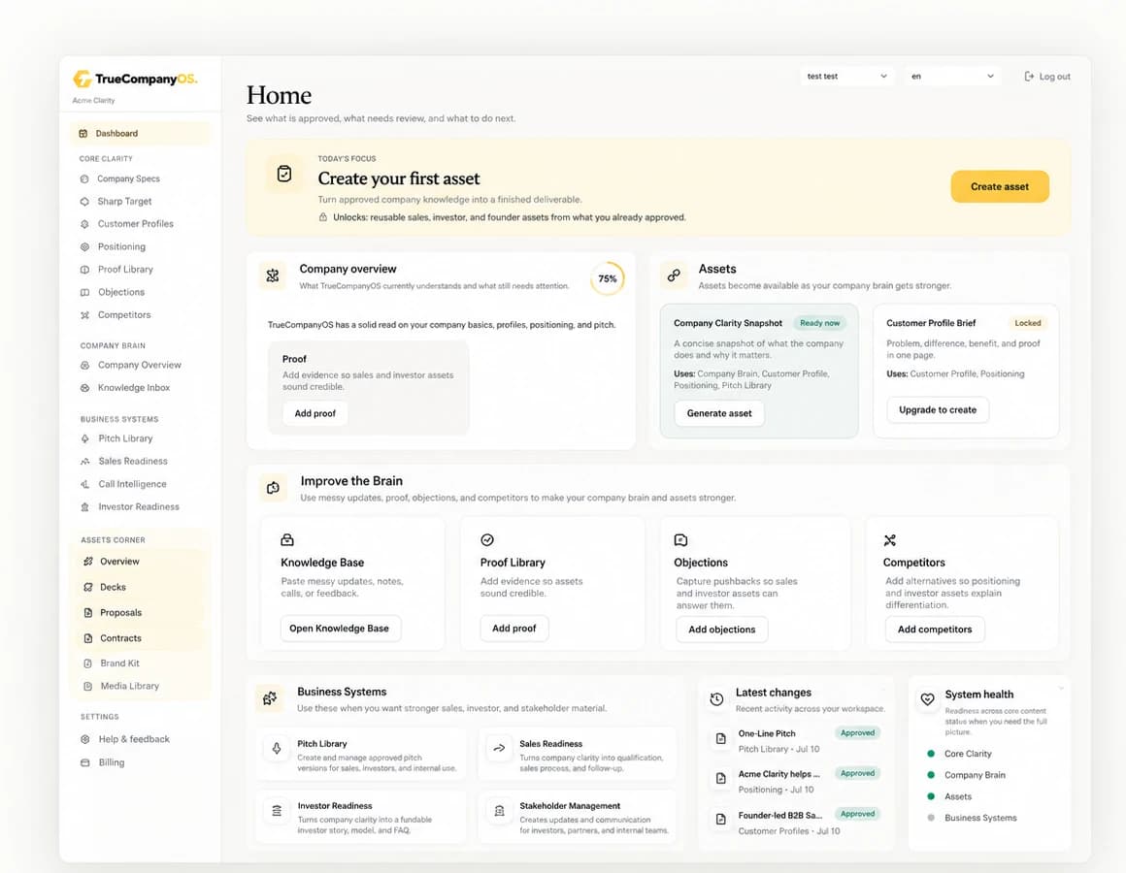This screenshot has height=873, width=1126.
Task: Click the Company Specs icon
Action: pyautogui.click(x=84, y=178)
